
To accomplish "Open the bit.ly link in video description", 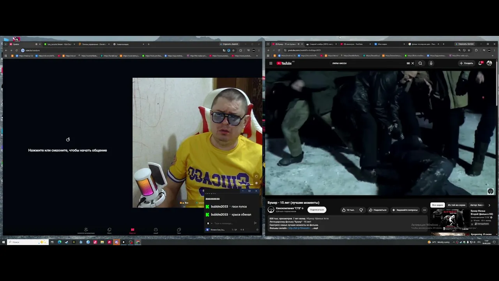I will pos(299,228).
